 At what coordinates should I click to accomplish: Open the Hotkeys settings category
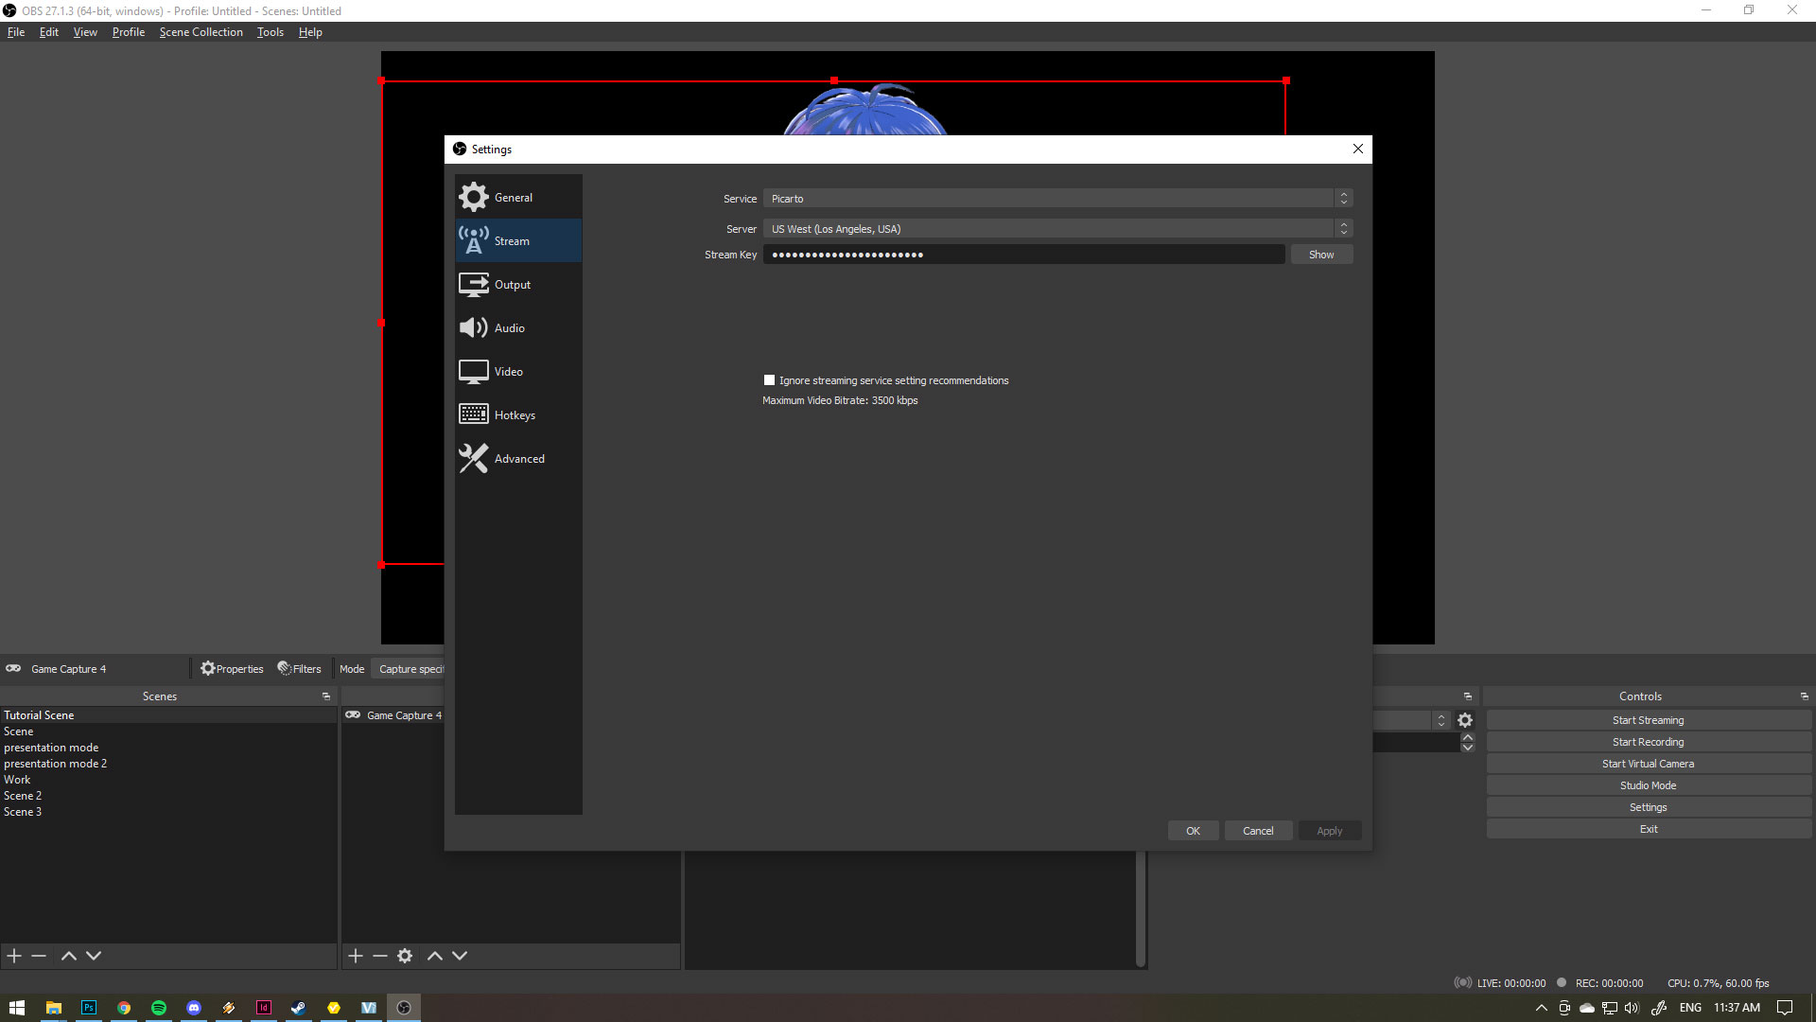[x=518, y=414]
